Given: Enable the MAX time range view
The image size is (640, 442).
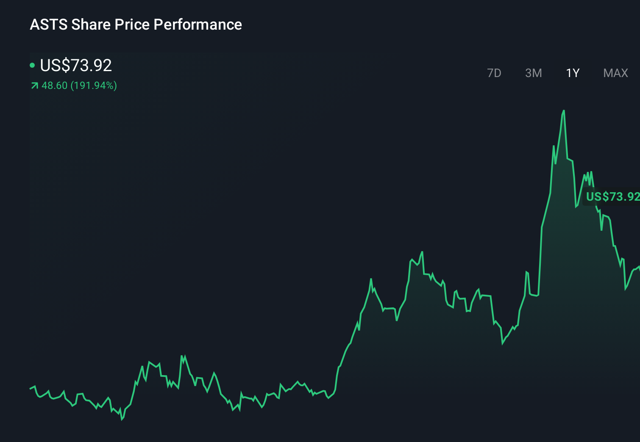Looking at the screenshot, I should 615,73.
